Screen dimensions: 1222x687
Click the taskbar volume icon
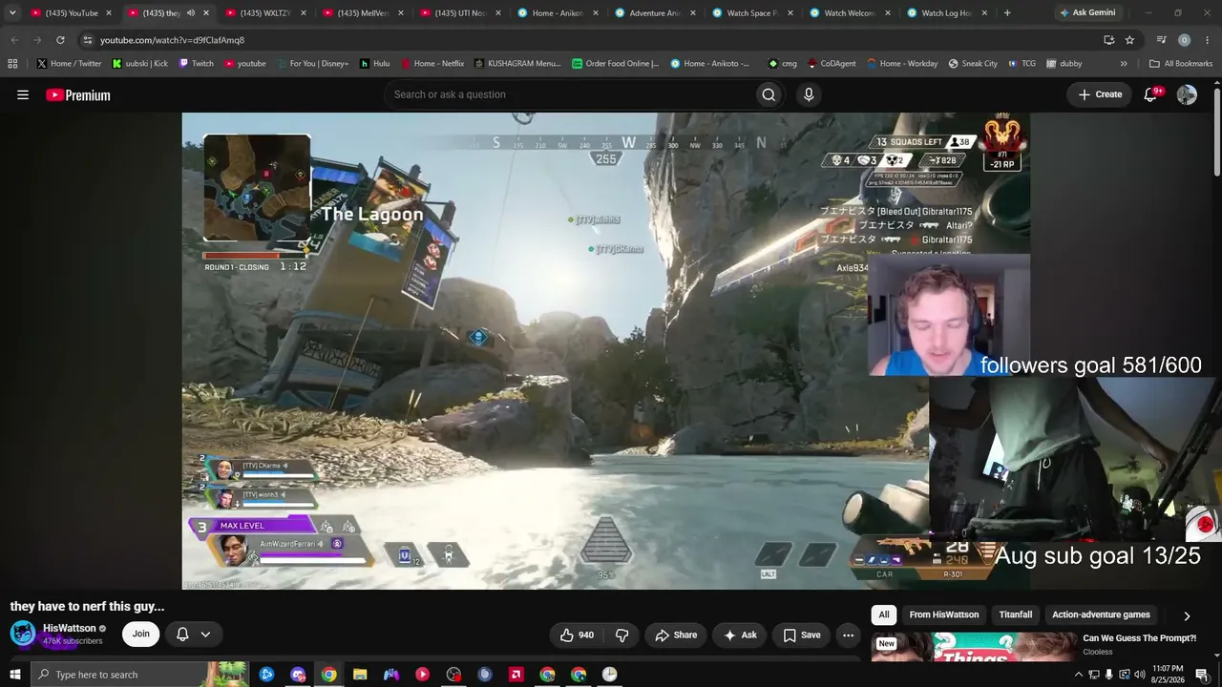tap(1139, 675)
